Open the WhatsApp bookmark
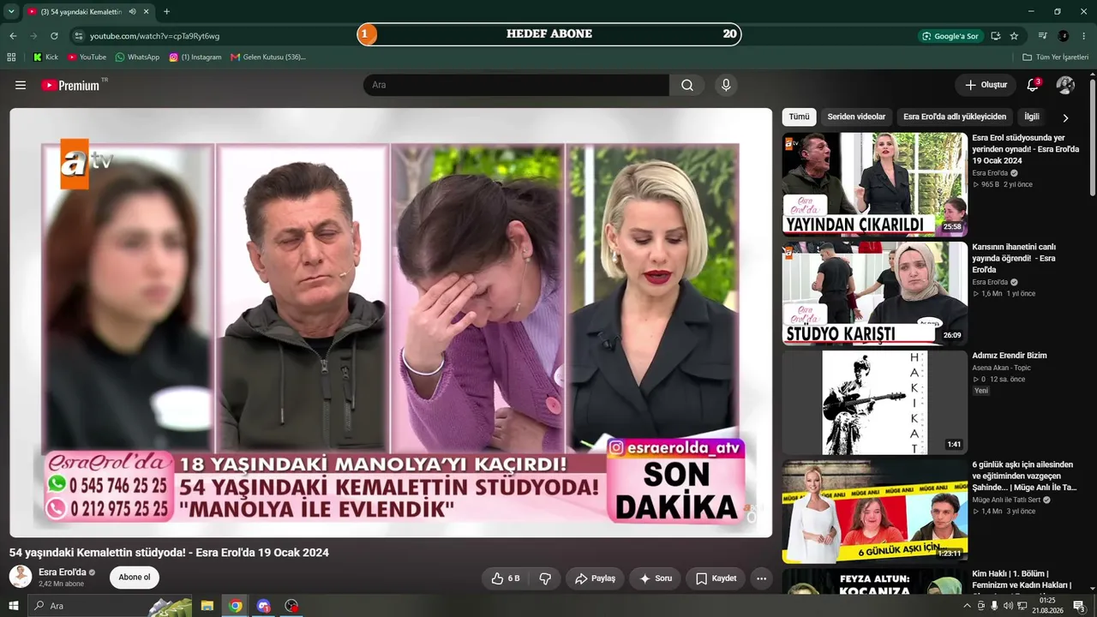Image resolution: width=1097 pixels, height=617 pixels. tap(137, 57)
